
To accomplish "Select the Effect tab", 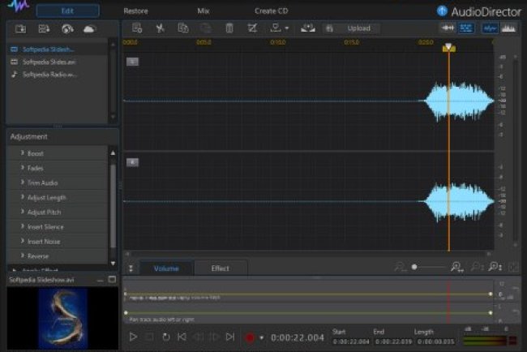I will (221, 268).
